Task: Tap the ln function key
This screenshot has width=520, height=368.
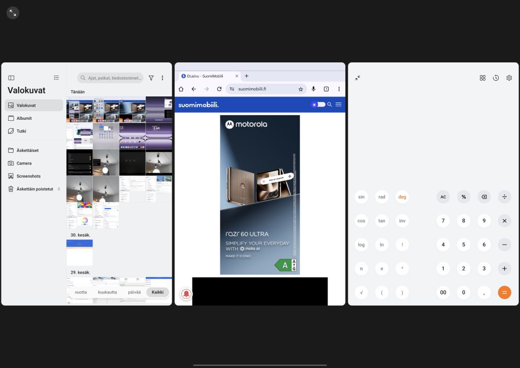Action: pyautogui.click(x=382, y=245)
